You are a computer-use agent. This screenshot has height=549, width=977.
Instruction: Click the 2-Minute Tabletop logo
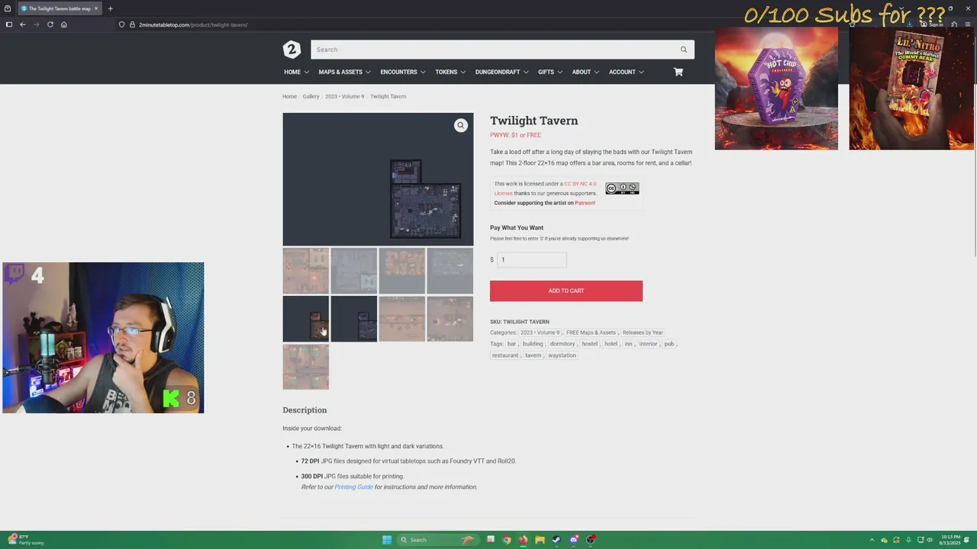[292, 50]
